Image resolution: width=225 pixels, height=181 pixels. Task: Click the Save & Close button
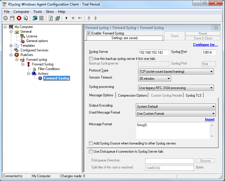click(x=203, y=38)
